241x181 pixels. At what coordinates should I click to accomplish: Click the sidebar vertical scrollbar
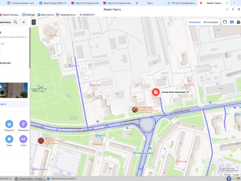click(30, 48)
